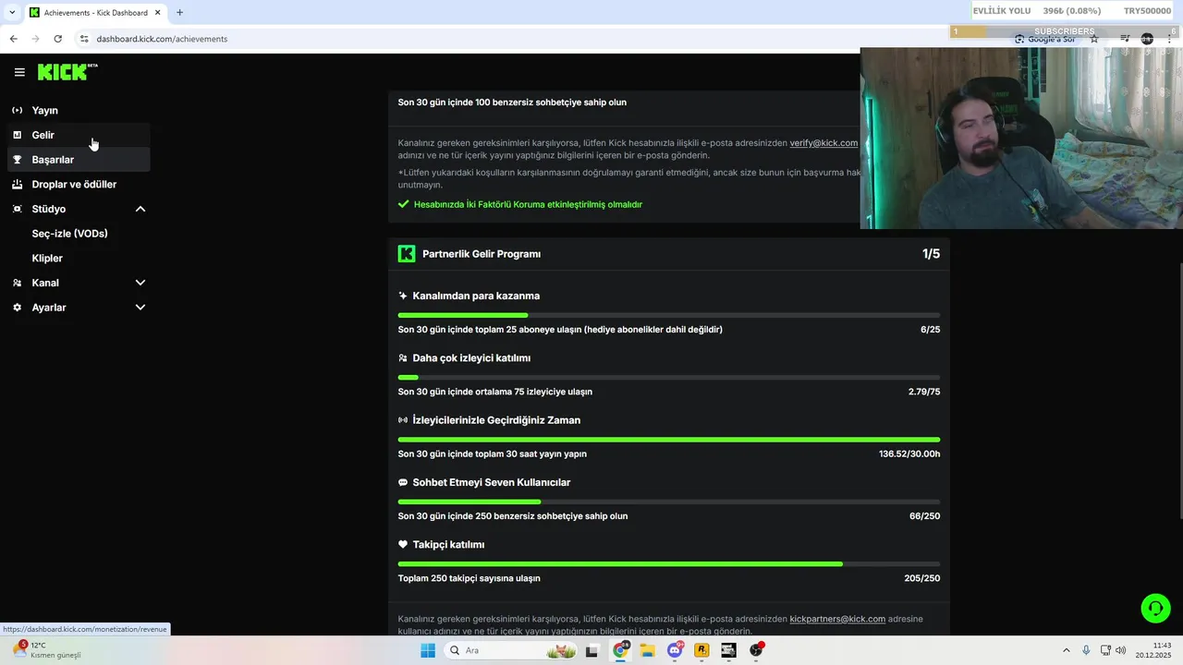Select Başarılar in the sidebar
Image resolution: width=1183 pixels, height=665 pixels.
point(79,160)
